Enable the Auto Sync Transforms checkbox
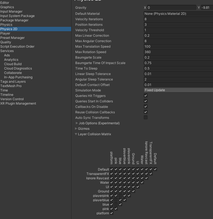 pos(146,118)
